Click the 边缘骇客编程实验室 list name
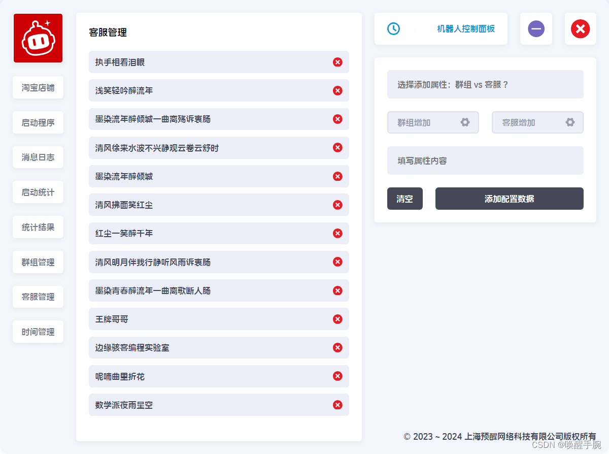This screenshot has height=454, width=609. point(132,347)
